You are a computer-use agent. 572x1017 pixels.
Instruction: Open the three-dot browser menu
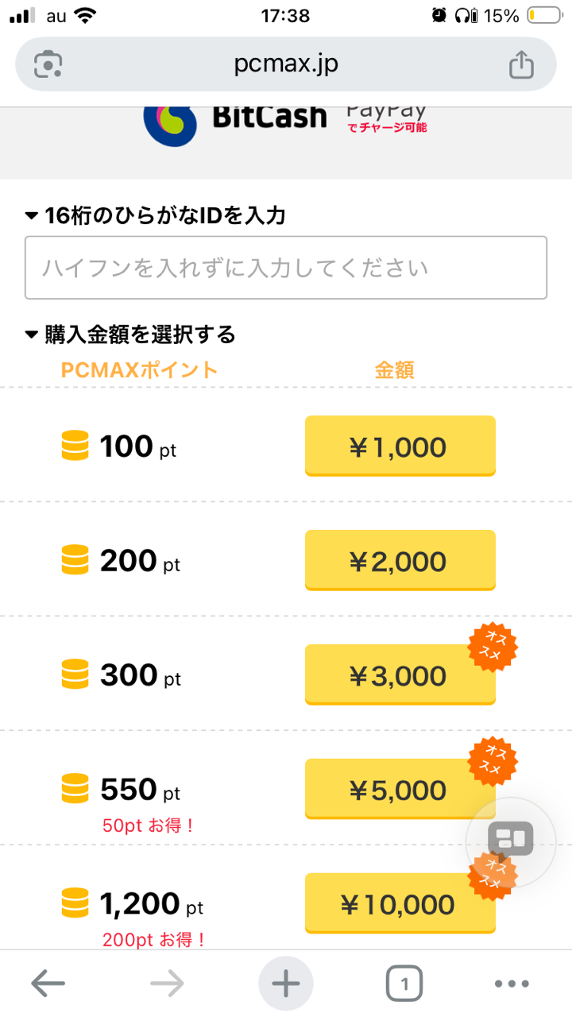point(512,984)
